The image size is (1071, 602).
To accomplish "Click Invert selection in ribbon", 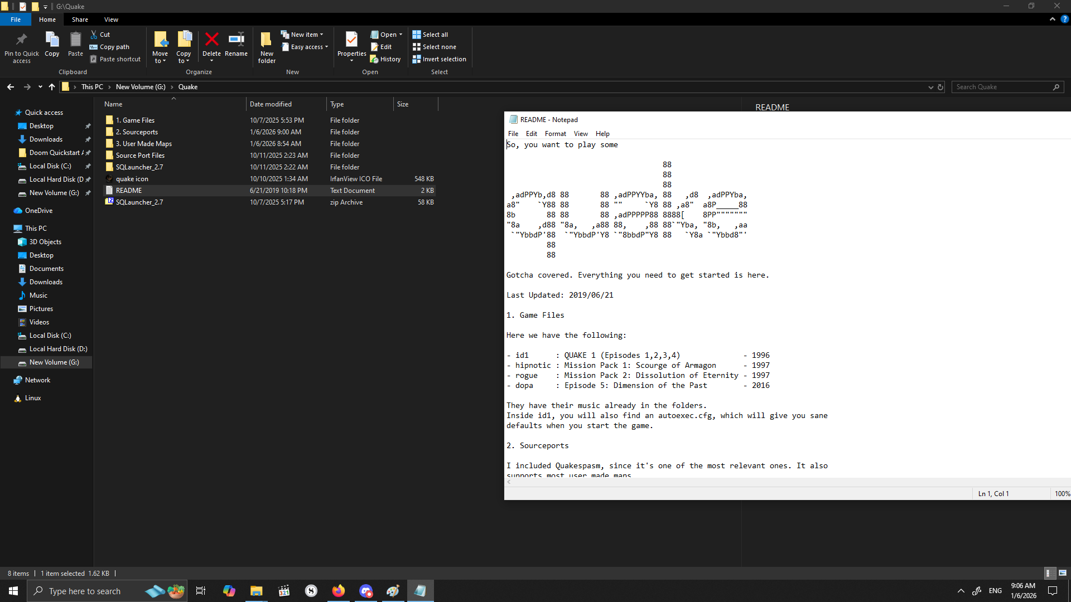I will point(440,59).
